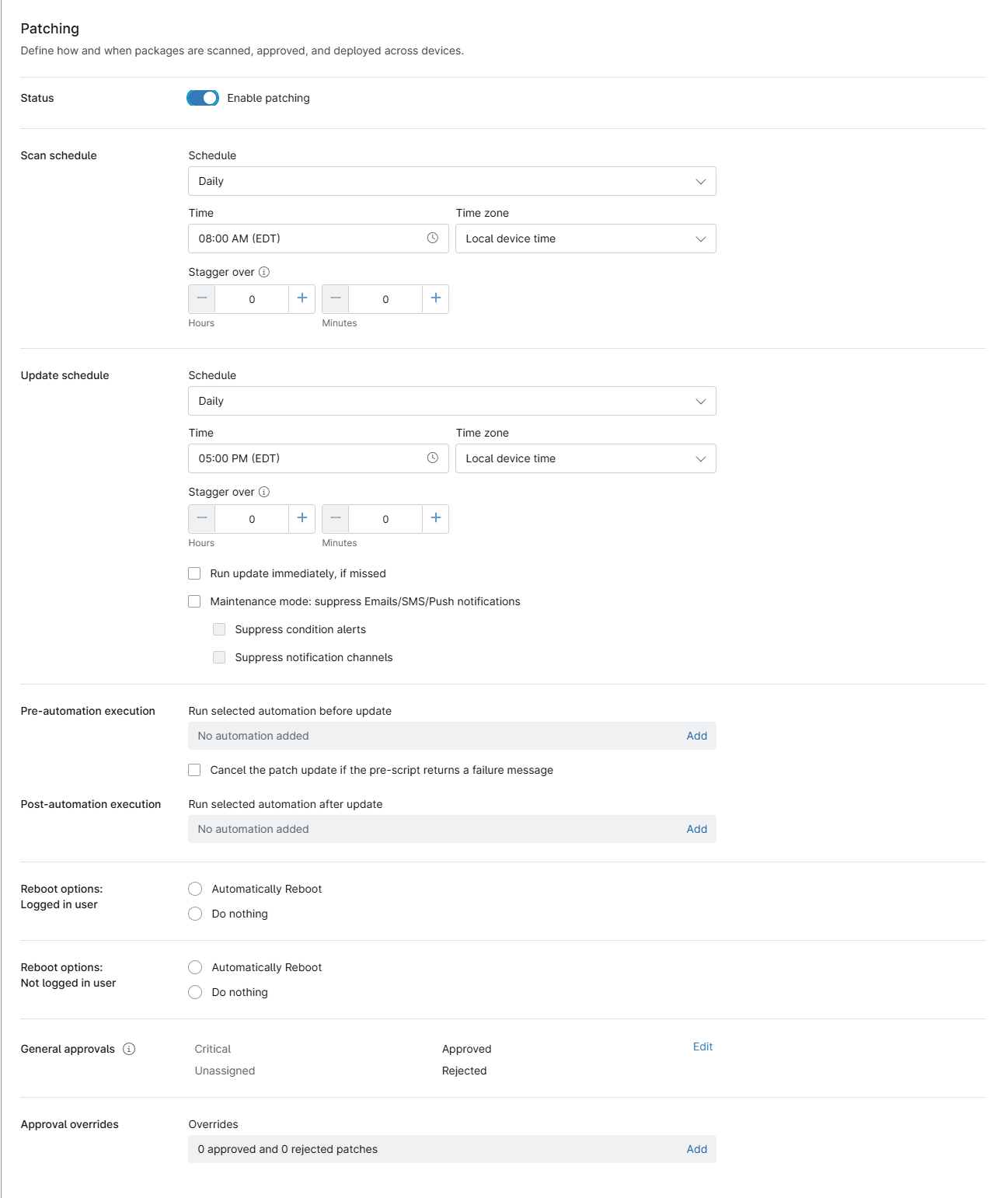The width and height of the screenshot is (997, 1198).
Task: Select Do nothing for not logged in user
Action: (195, 992)
